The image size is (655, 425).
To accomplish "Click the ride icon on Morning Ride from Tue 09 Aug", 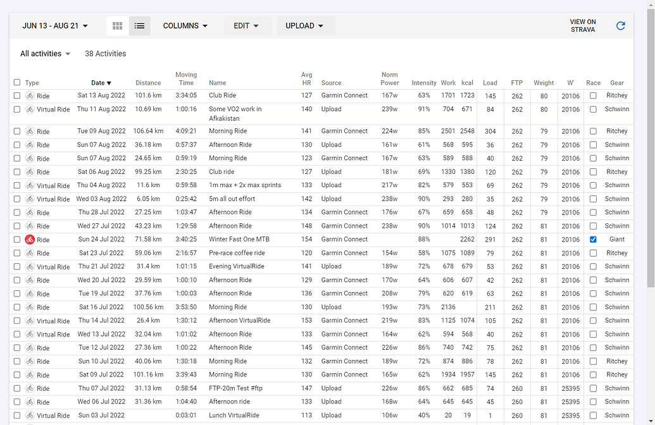I will [30, 131].
